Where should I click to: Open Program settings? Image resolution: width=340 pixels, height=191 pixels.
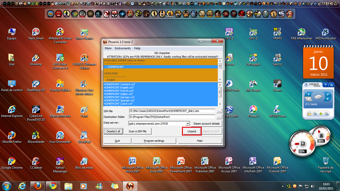point(154,141)
